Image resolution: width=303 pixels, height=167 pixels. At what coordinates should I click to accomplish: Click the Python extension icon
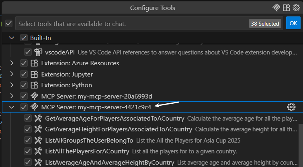[35, 85]
